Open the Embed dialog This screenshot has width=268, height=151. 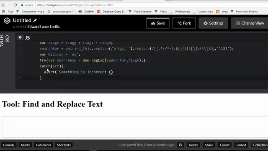241,145
